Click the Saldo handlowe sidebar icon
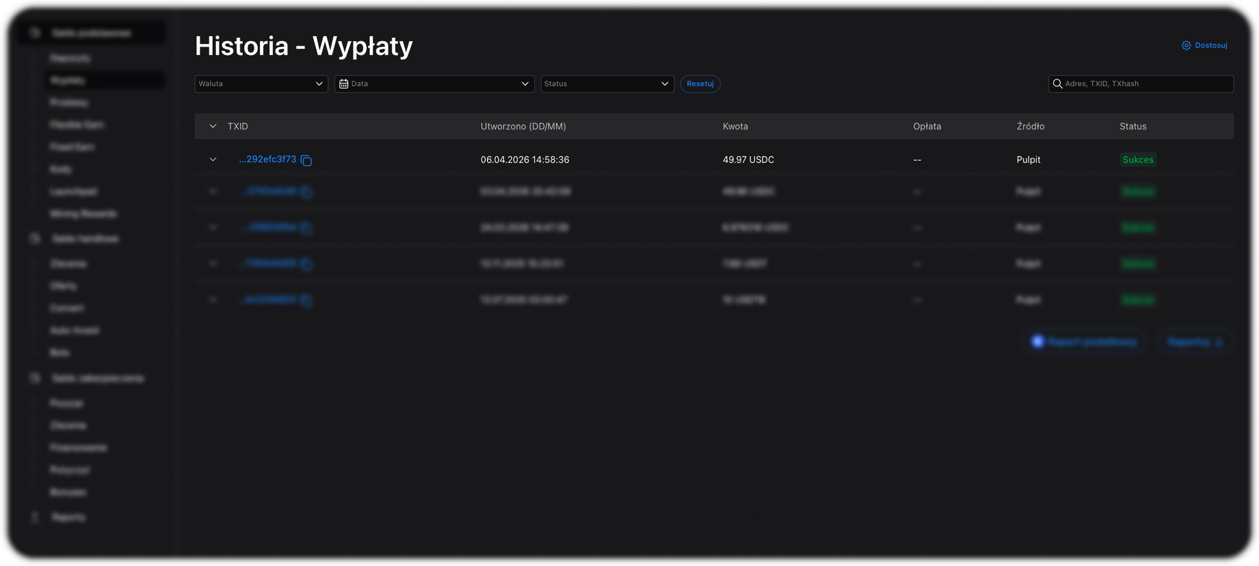The height and width of the screenshot is (566, 1259). (x=35, y=238)
